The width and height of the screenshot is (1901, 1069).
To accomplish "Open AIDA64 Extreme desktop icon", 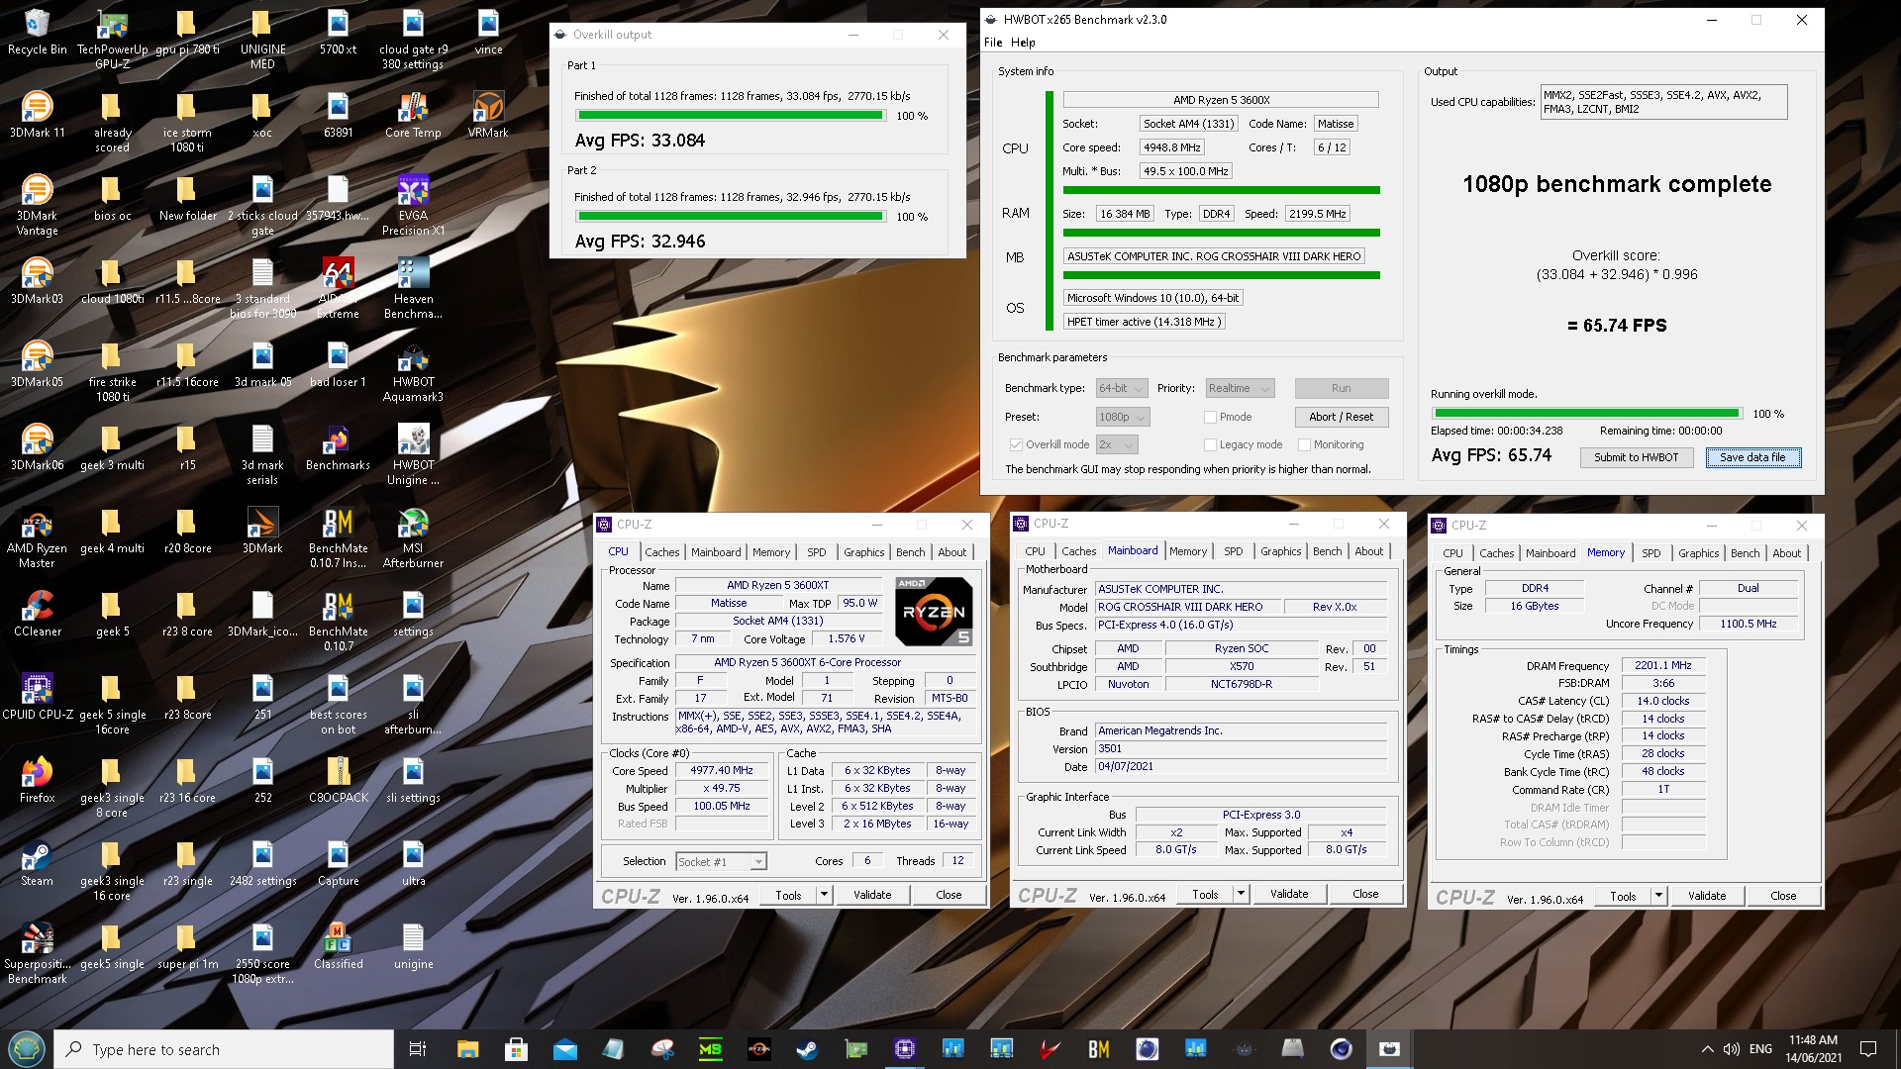I will 338,288.
